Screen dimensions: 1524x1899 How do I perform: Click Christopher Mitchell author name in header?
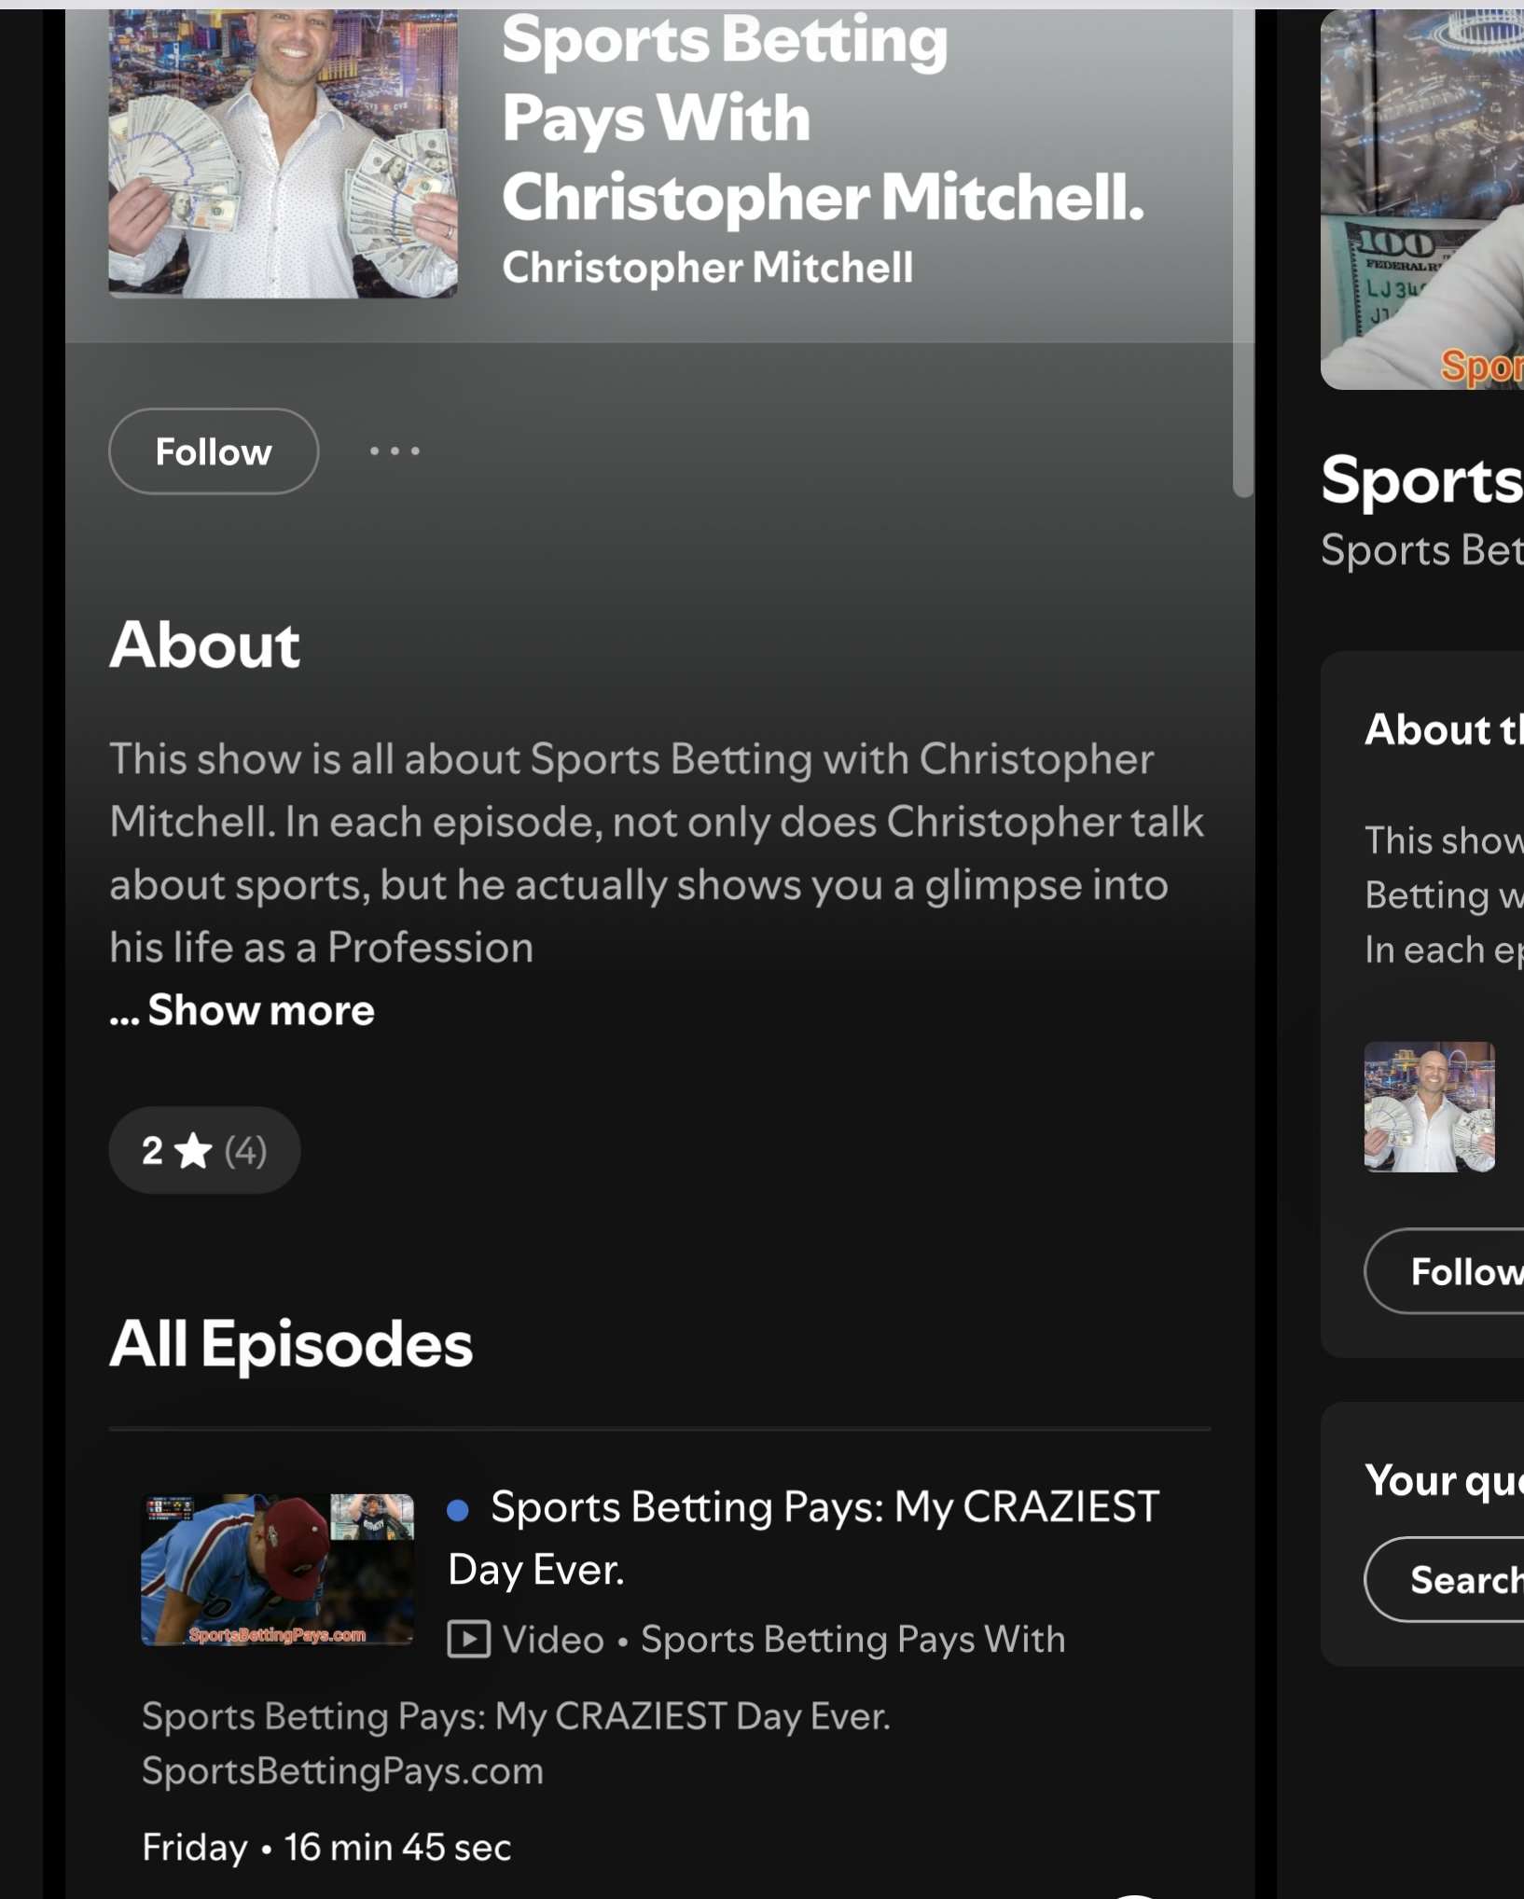(x=707, y=268)
